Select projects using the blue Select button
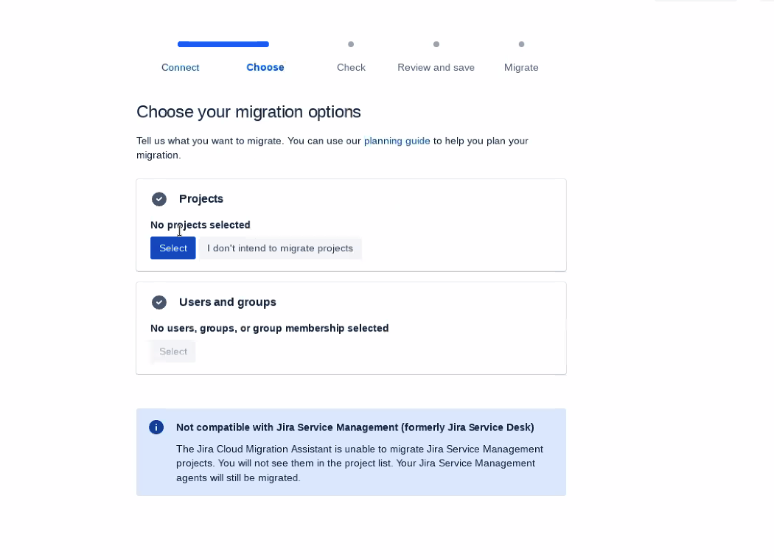Screen dimensions: 774x560 [x=172, y=248]
